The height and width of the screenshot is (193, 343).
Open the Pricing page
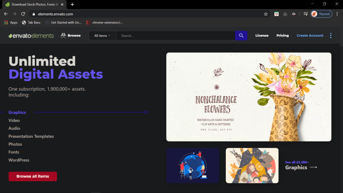coord(282,36)
